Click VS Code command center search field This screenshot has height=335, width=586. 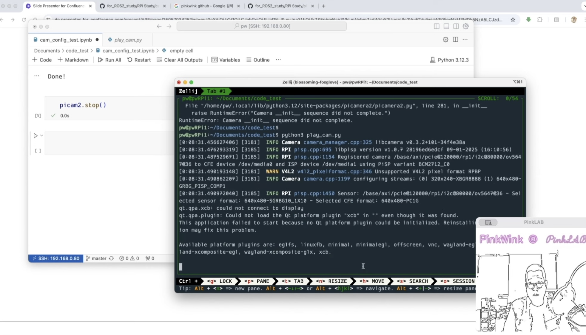click(261, 26)
